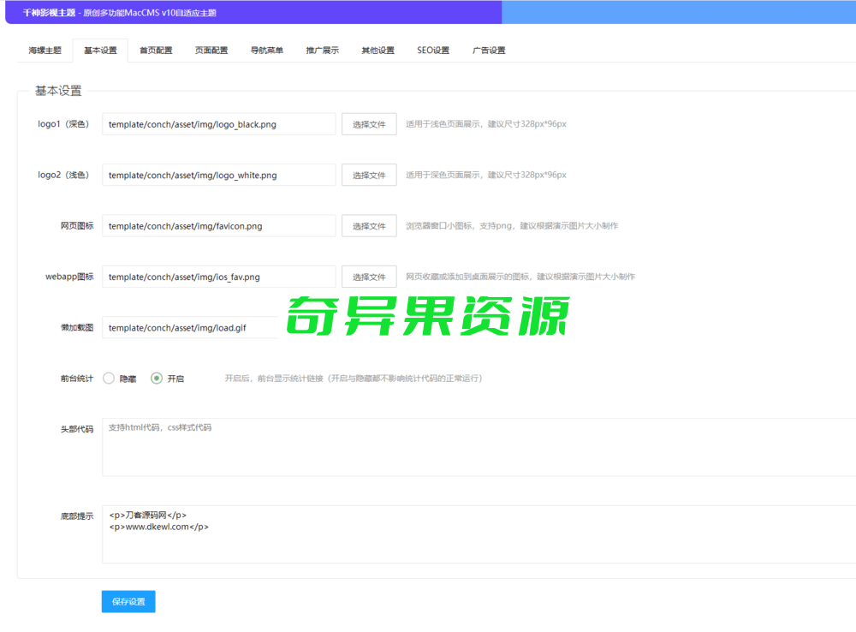Click 选择文件 for logo2 (浅色)
Image resolution: width=856 pixels, height=632 pixels.
[x=369, y=175]
